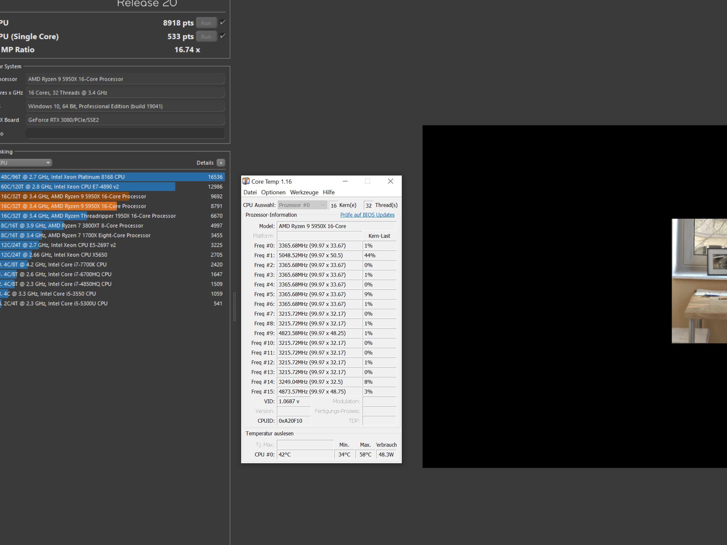Click the 9% load value for Freq #5
The image size is (727, 545).
(379, 294)
